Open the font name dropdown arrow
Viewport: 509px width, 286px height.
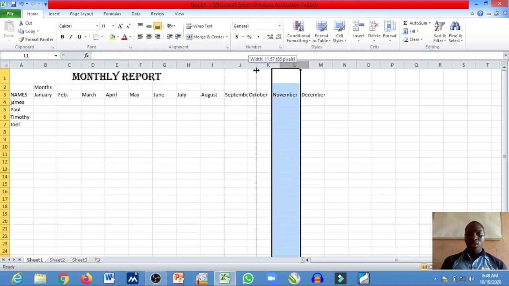pos(97,26)
